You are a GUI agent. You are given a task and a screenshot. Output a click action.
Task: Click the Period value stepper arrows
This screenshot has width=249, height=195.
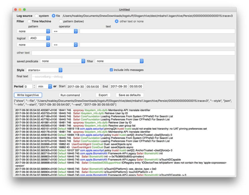(x=34, y=87)
